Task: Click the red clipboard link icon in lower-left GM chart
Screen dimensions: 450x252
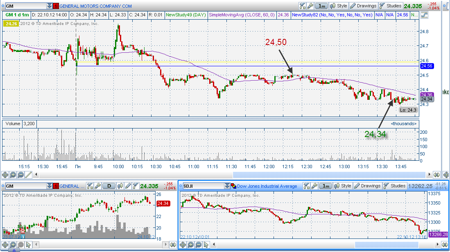Action: point(56,186)
